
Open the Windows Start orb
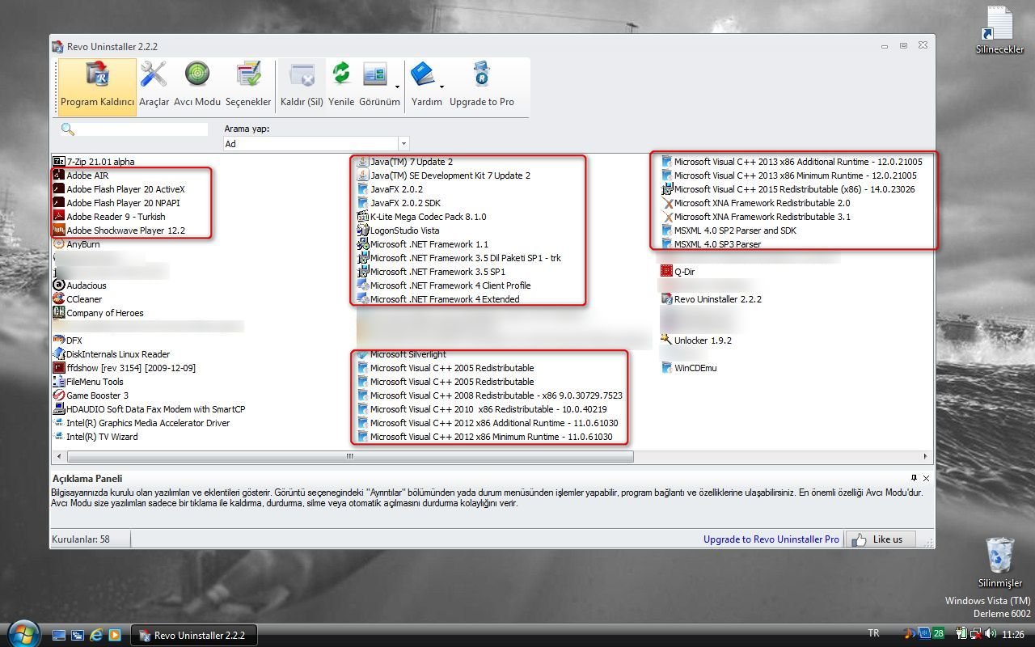point(22,632)
